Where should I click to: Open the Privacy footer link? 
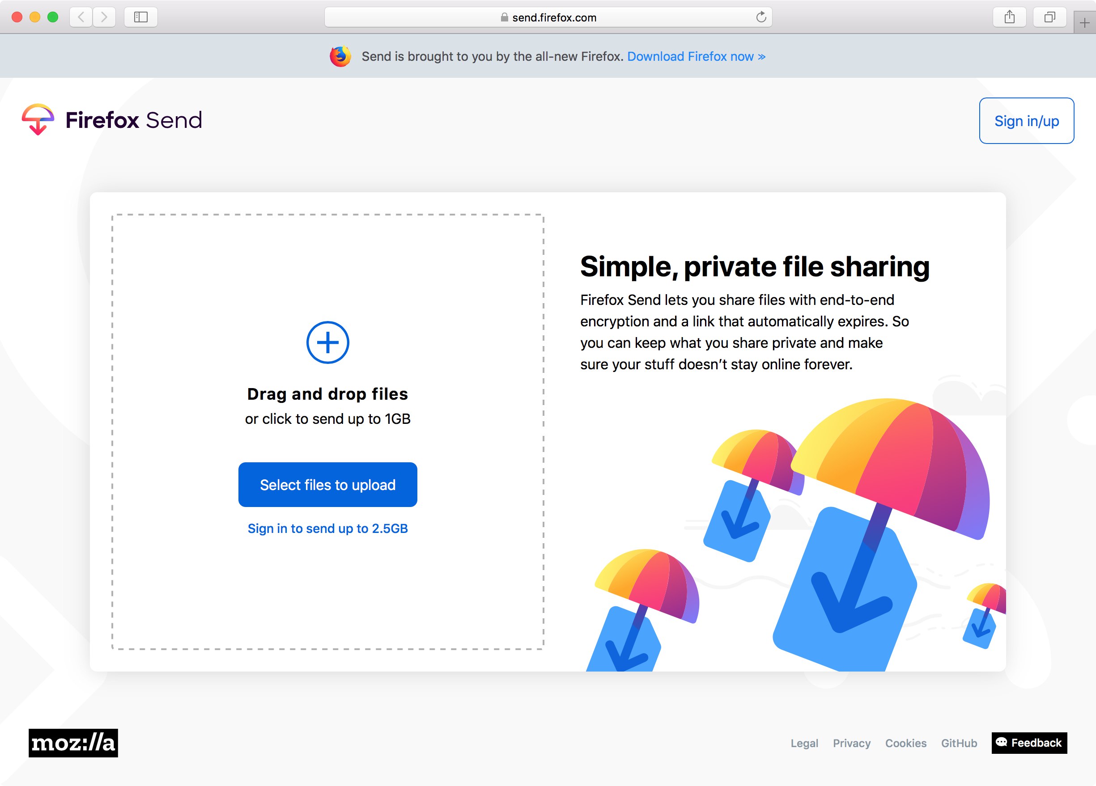click(x=851, y=743)
